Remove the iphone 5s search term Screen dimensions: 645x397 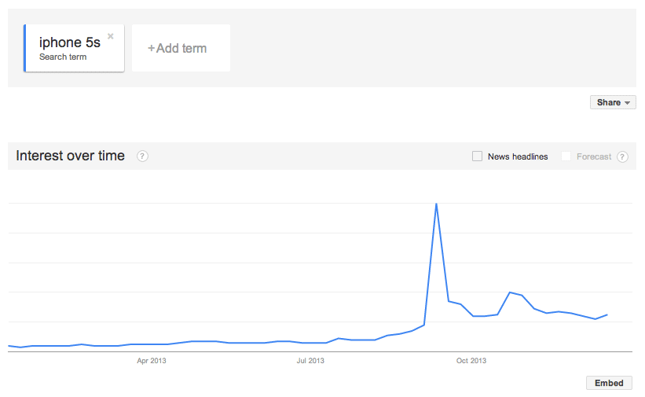111,36
